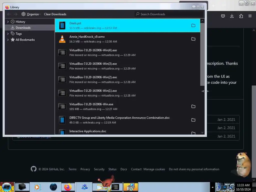Click the downloads list scrollbar thumb
256x192 pixels.
pyautogui.click(x=202, y=54)
